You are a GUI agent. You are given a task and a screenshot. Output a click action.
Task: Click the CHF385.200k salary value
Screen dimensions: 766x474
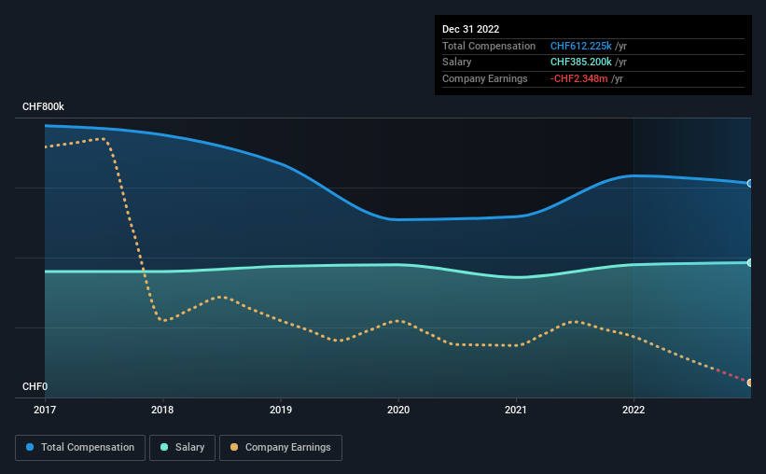coord(581,63)
